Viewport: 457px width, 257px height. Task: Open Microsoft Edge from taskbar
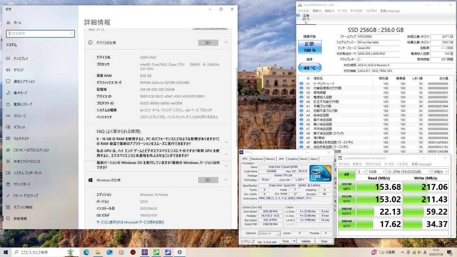(x=86, y=252)
